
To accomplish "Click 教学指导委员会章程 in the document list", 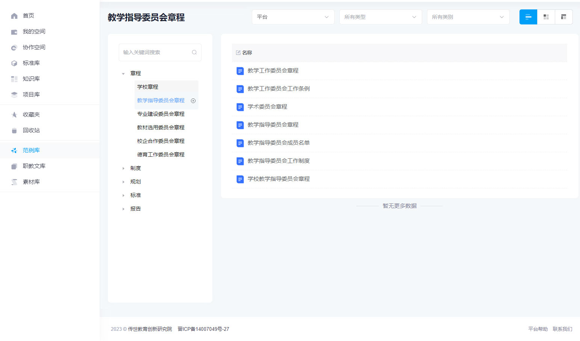I will pos(273,125).
